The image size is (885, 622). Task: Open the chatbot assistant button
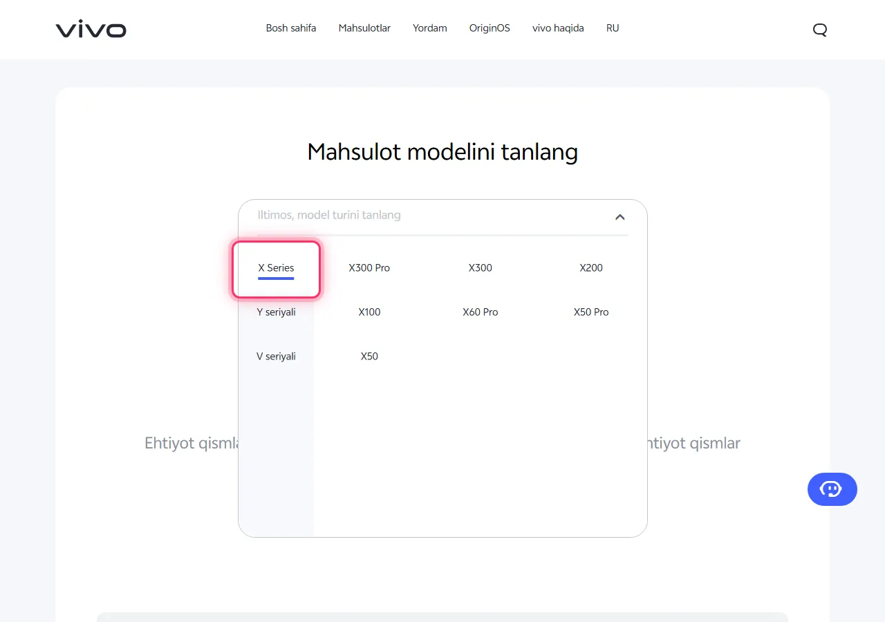[x=832, y=489]
